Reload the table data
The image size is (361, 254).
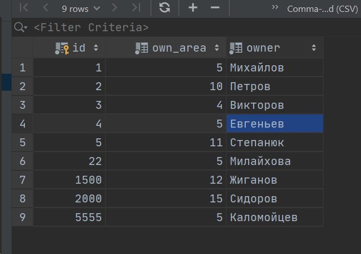point(165,7)
